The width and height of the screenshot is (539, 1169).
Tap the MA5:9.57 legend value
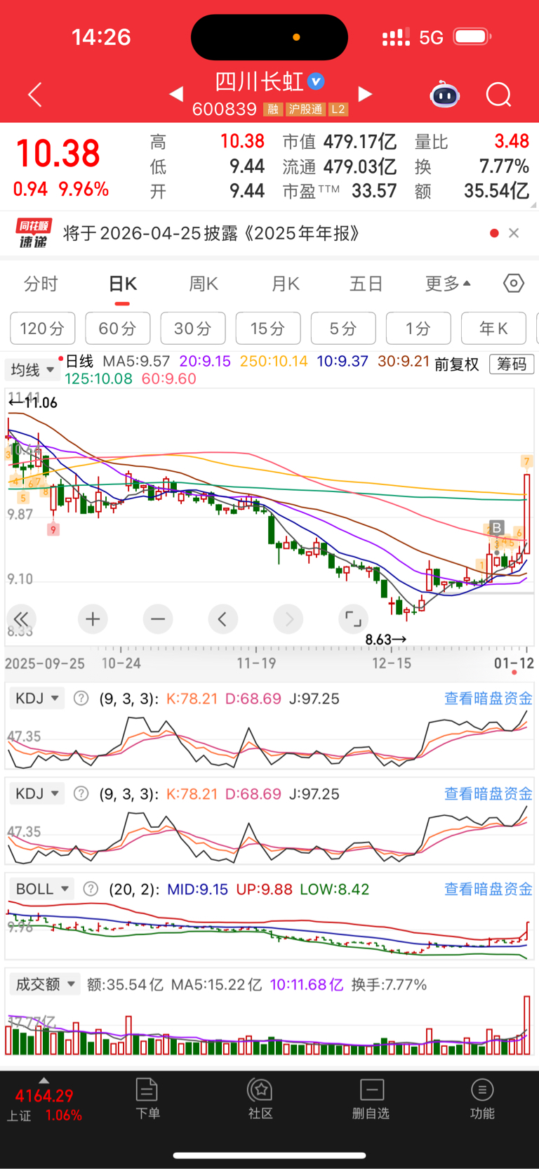(x=136, y=361)
